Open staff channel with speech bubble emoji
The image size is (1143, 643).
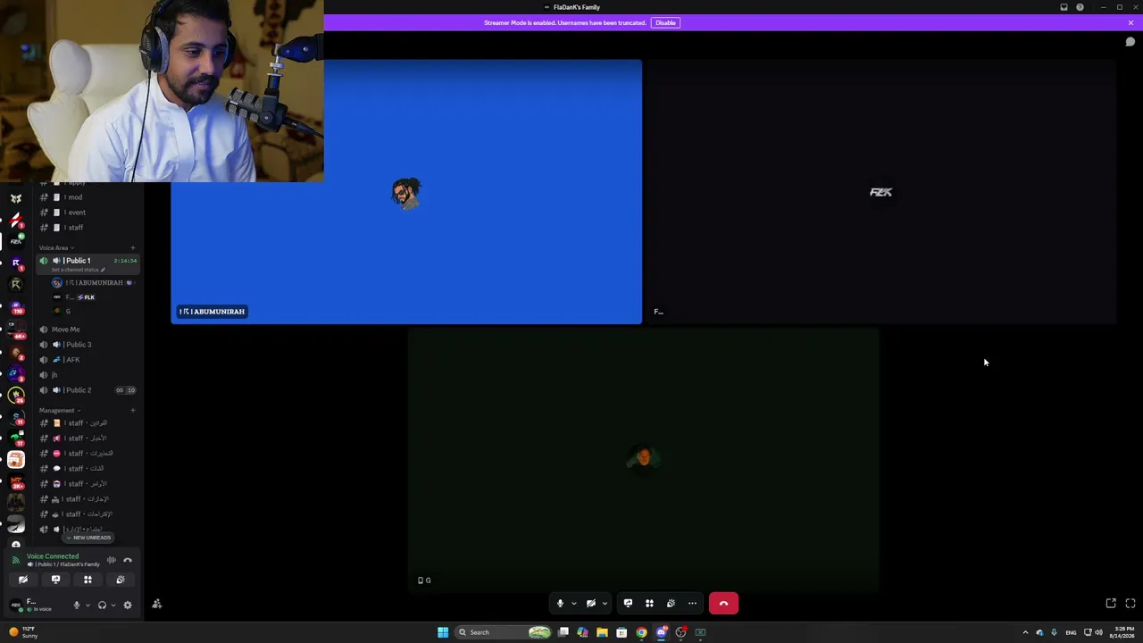(88, 469)
